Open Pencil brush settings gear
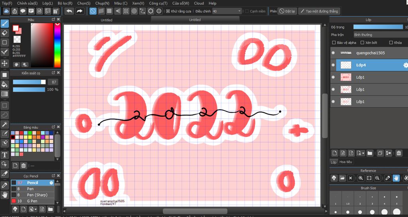 pyautogui.click(x=51, y=183)
